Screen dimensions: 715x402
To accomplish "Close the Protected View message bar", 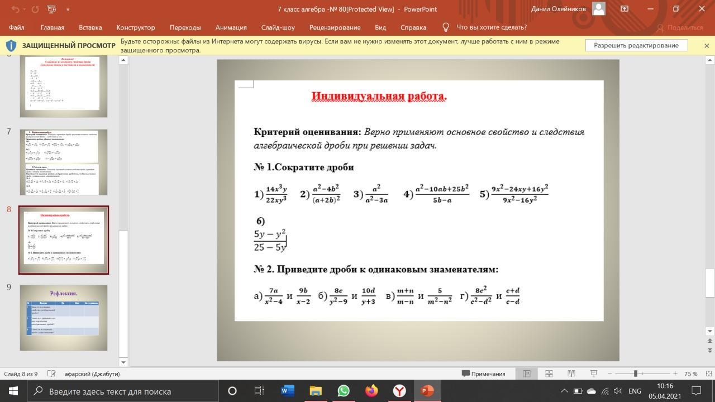I will pyautogui.click(x=707, y=45).
